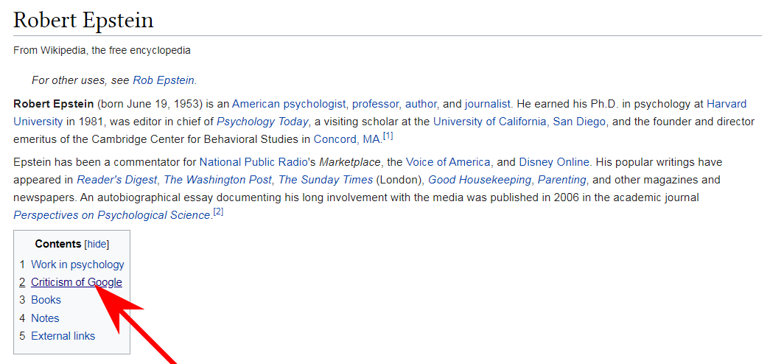Jump to Work in psychology section
Screen dimensions: 770x364
click(x=77, y=265)
